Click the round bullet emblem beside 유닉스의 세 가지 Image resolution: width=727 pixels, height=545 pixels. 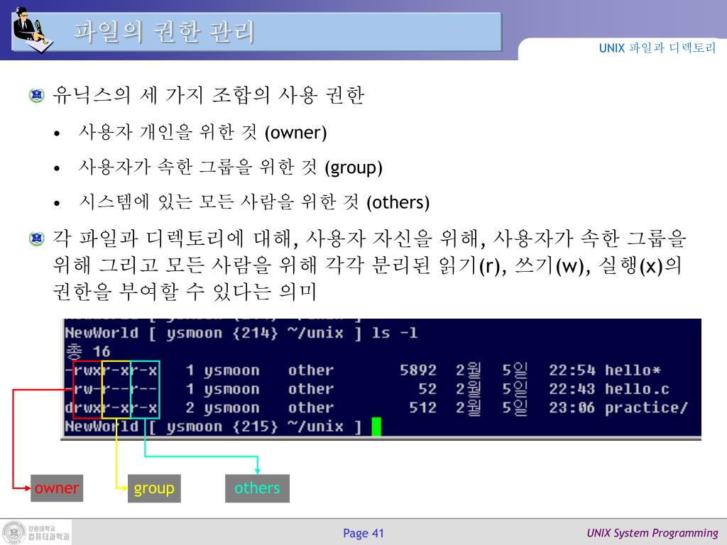click(37, 96)
